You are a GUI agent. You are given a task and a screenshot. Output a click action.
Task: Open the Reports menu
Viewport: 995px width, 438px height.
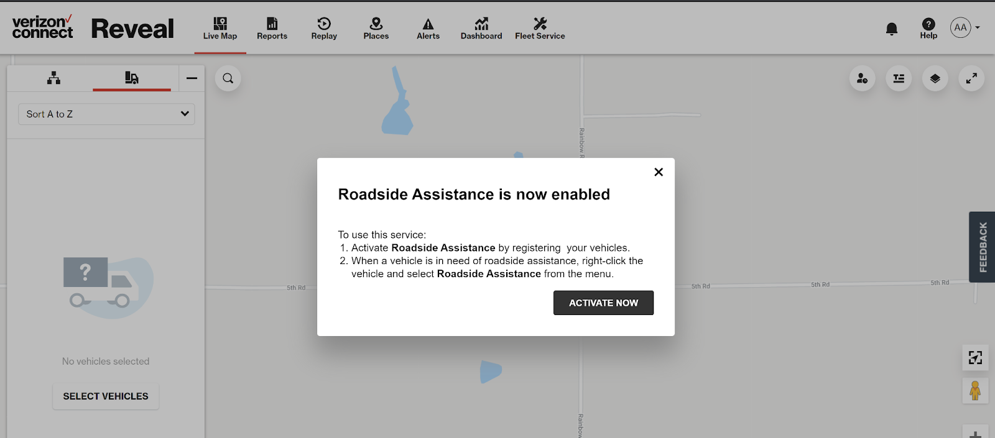pos(272,29)
